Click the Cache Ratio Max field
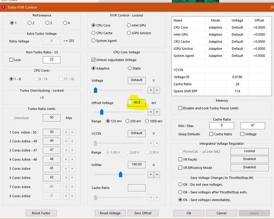Screen dimensions: 274x219 pyautogui.click(x=253, y=125)
